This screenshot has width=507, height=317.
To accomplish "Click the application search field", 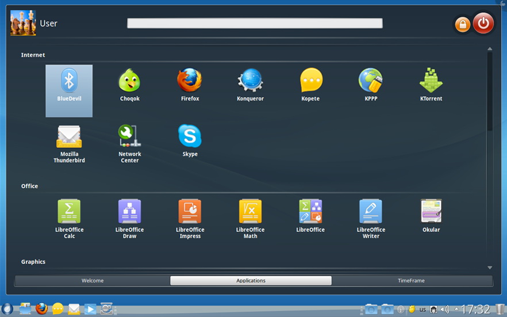I will (x=255, y=23).
